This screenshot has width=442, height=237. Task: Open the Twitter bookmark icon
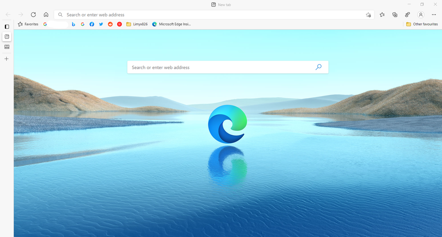(101, 24)
